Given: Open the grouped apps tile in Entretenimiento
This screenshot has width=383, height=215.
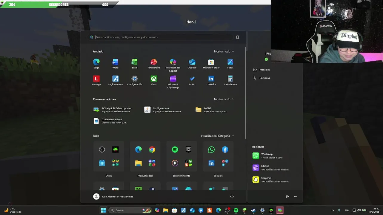Looking at the screenshot, I should (x=188, y=163).
